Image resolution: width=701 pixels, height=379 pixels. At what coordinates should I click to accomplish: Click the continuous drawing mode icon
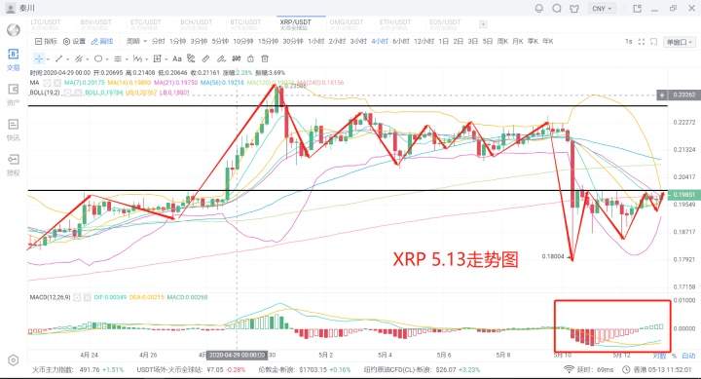pyautogui.click(x=236, y=58)
